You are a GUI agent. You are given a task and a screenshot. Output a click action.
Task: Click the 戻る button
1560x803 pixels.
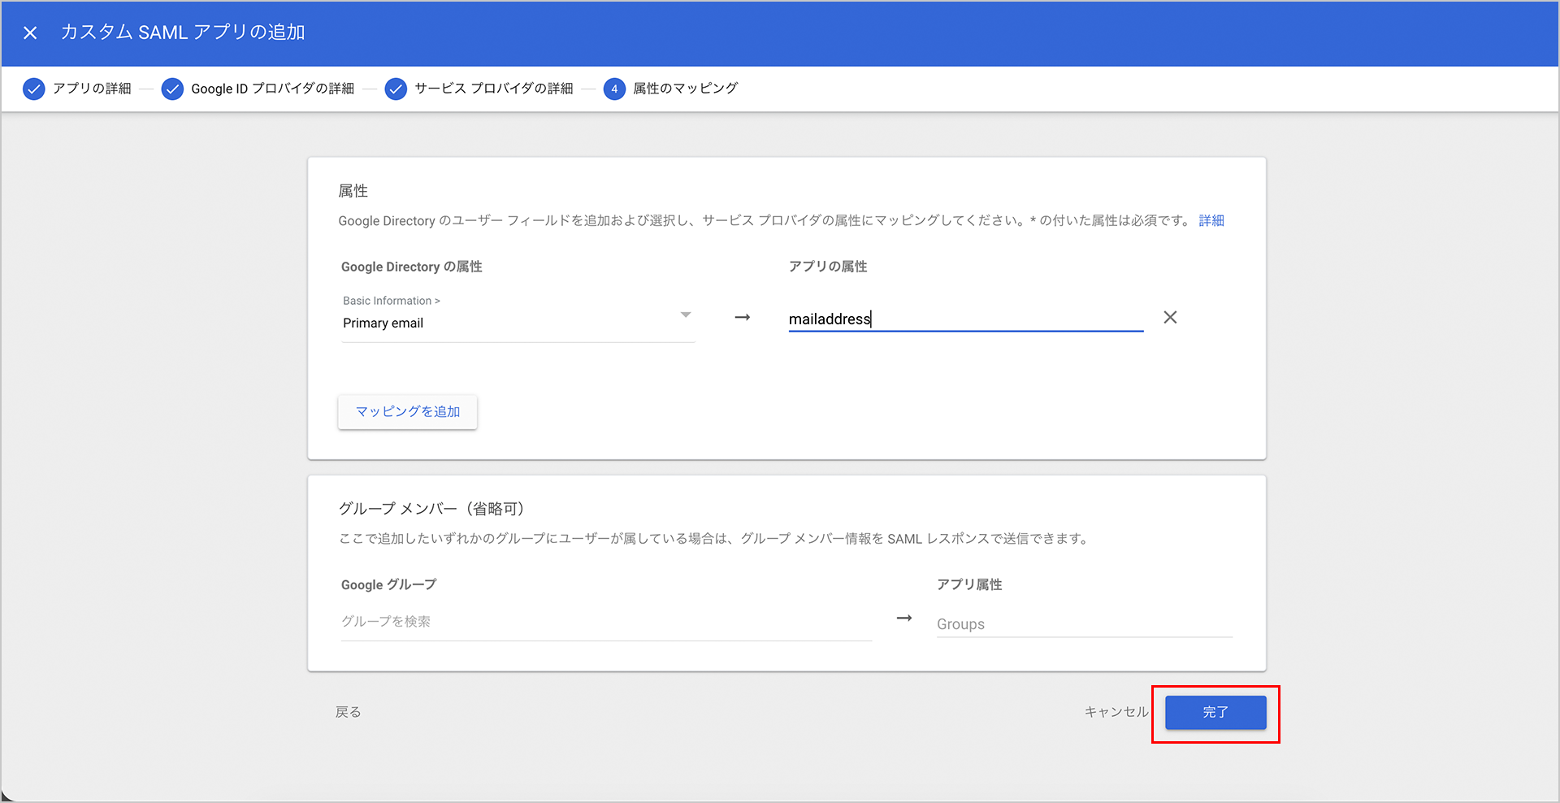click(x=348, y=712)
